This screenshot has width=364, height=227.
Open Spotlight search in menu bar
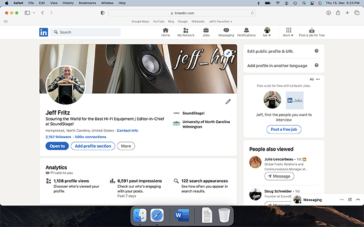pyautogui.click(x=304, y=3)
